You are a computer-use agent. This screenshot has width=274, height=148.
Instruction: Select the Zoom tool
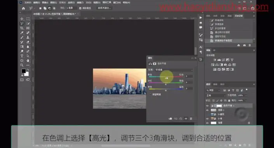[22, 65]
